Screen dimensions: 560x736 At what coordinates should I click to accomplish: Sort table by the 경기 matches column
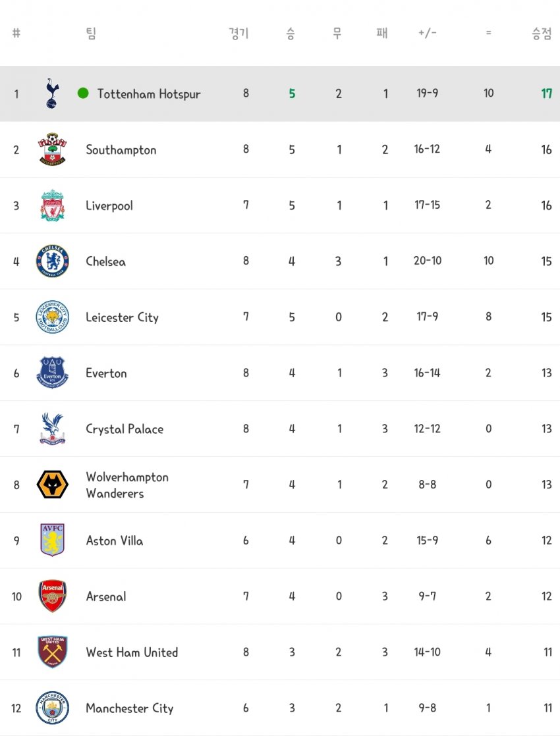pos(238,34)
